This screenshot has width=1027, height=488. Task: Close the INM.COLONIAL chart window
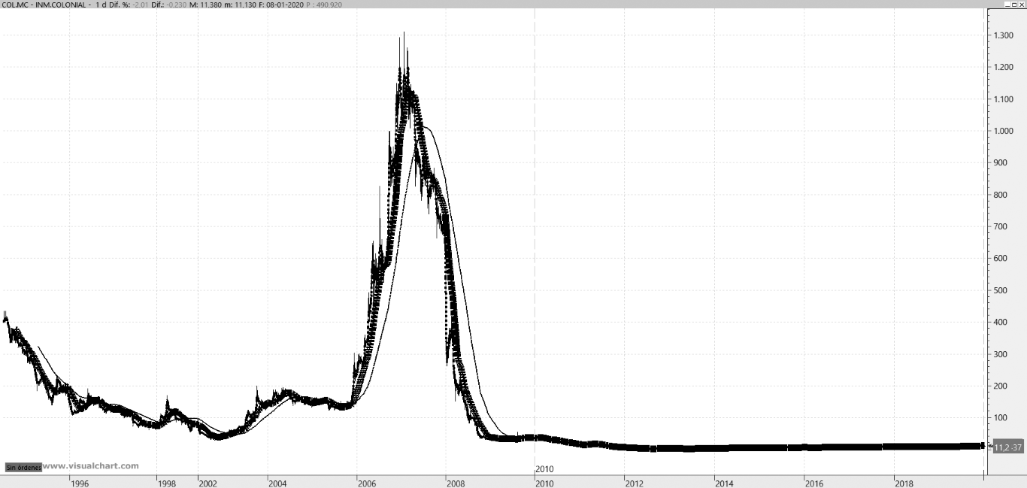[x=1022, y=5]
